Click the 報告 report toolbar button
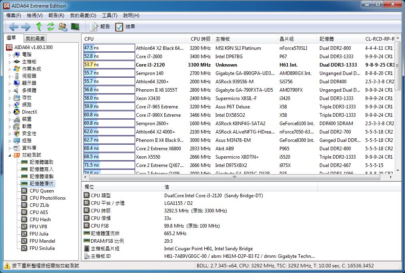 click(100, 27)
